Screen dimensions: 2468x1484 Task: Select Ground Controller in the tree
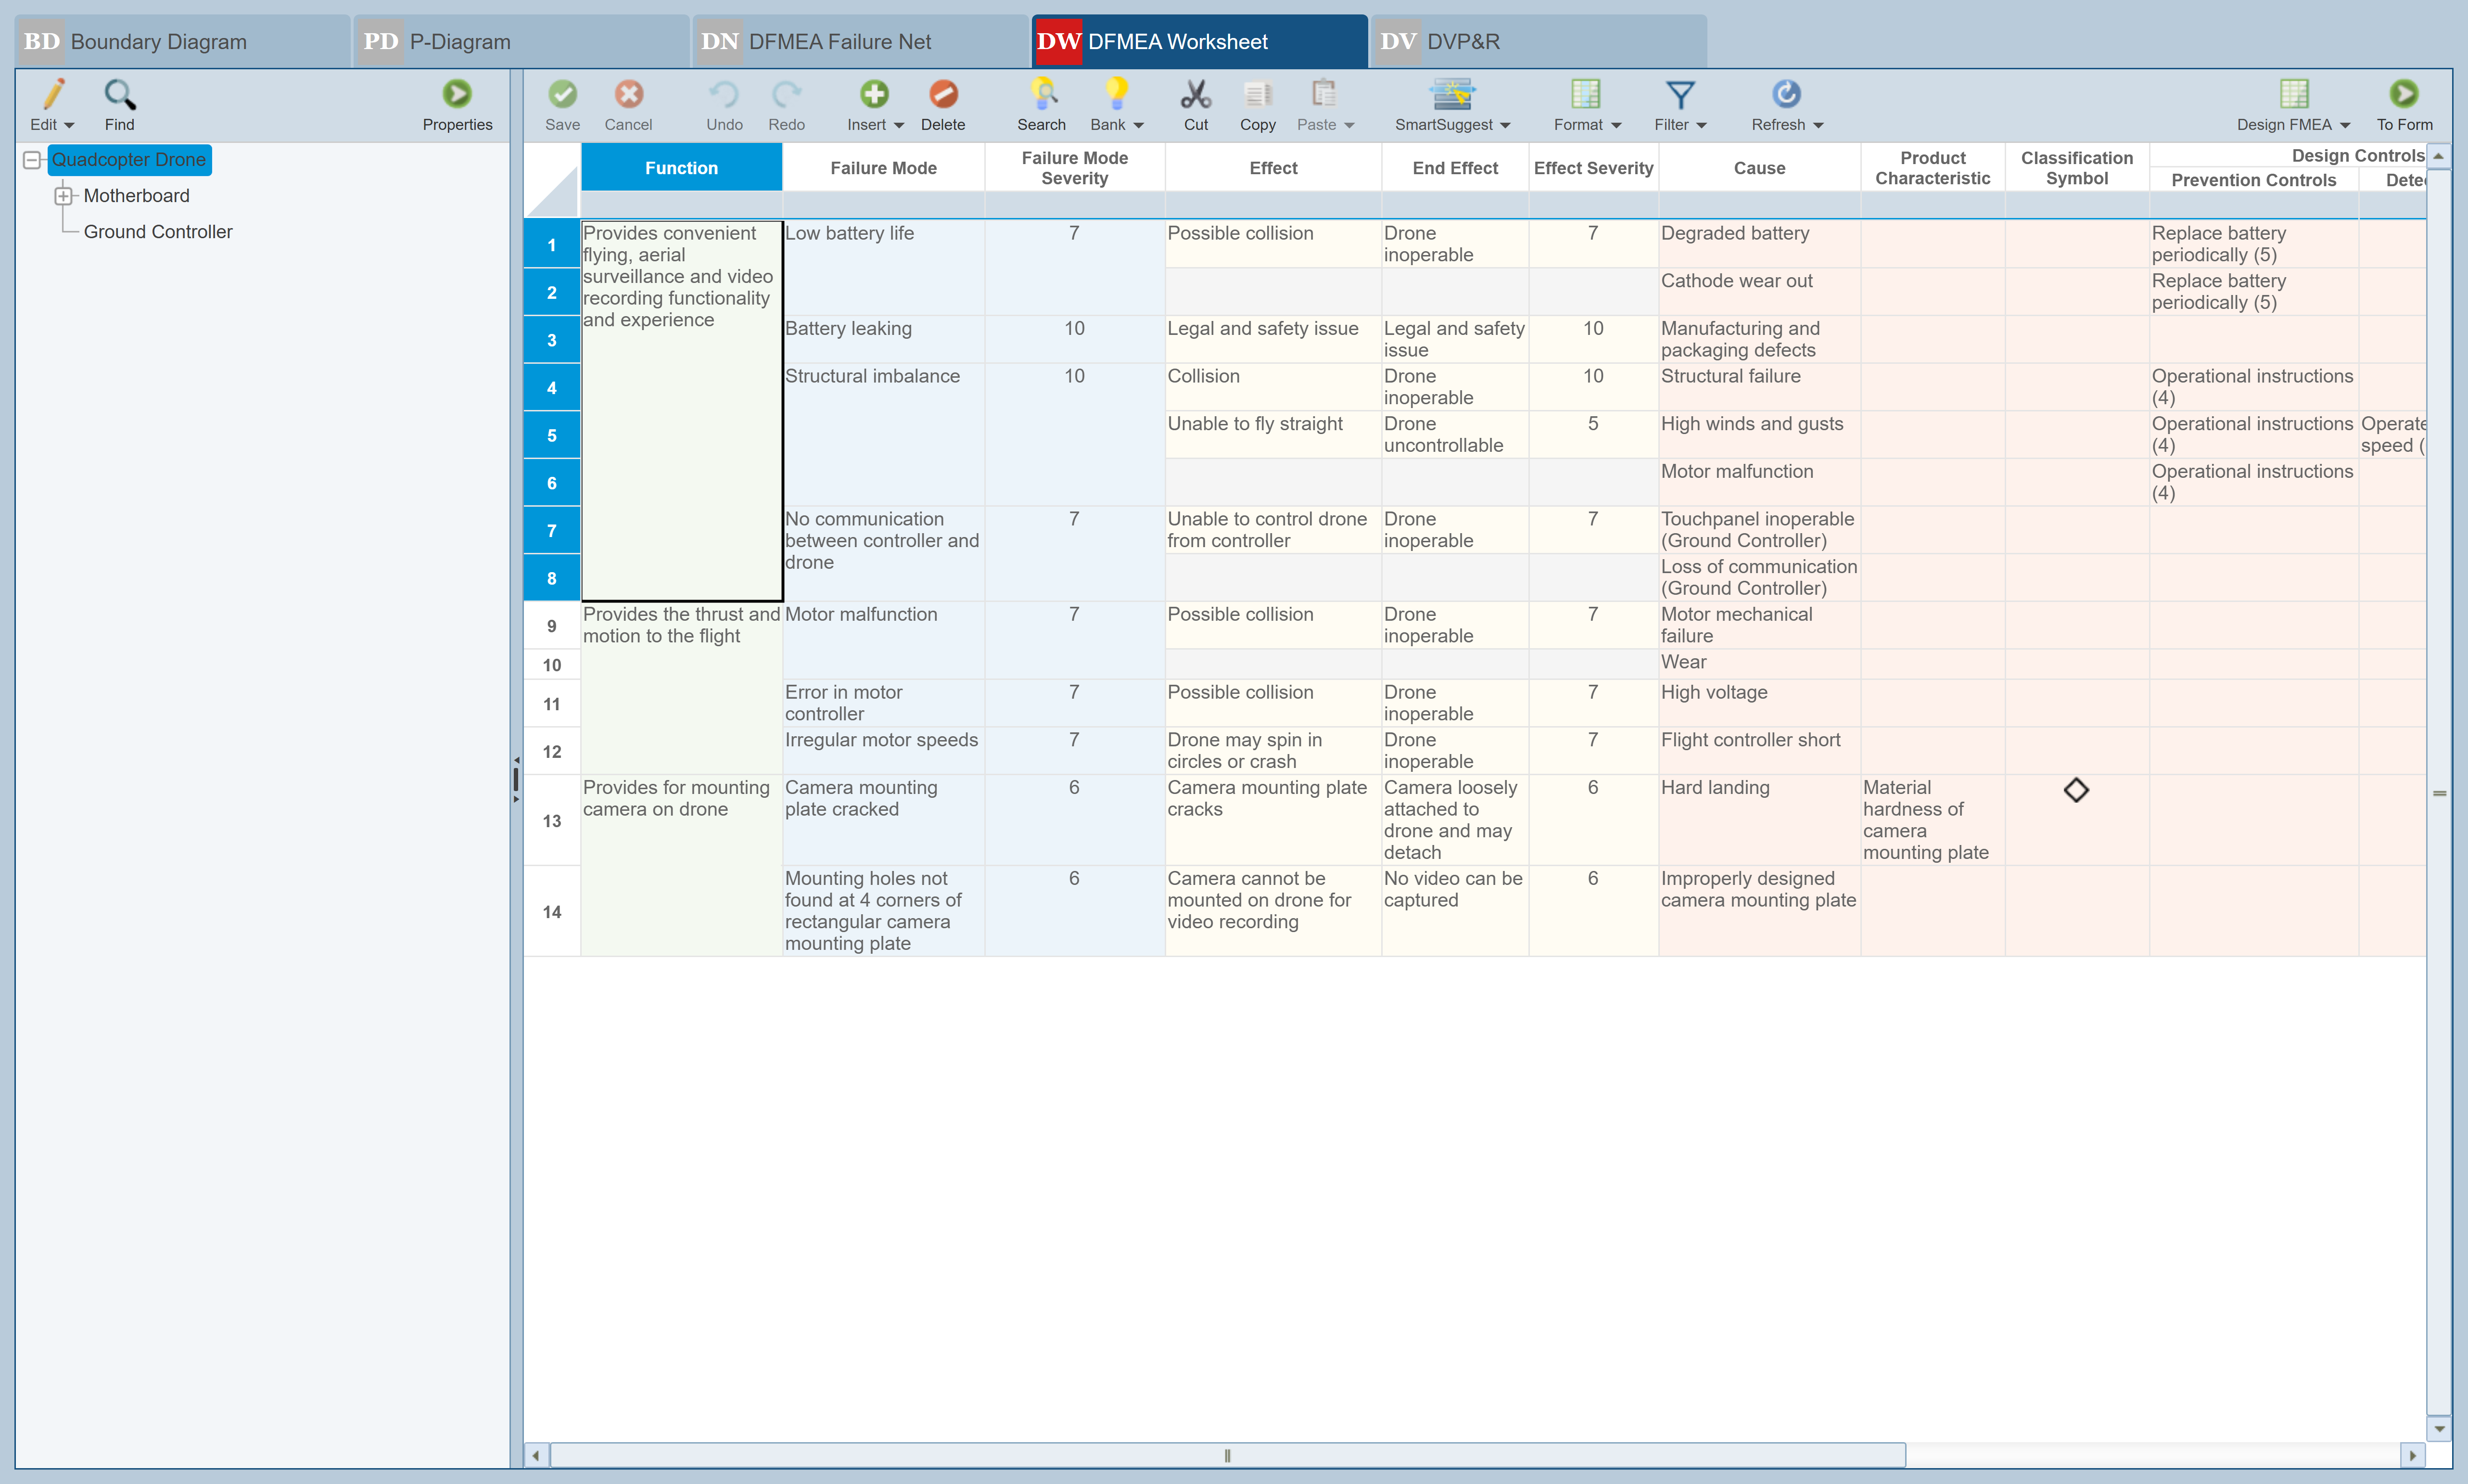pyautogui.click(x=158, y=232)
